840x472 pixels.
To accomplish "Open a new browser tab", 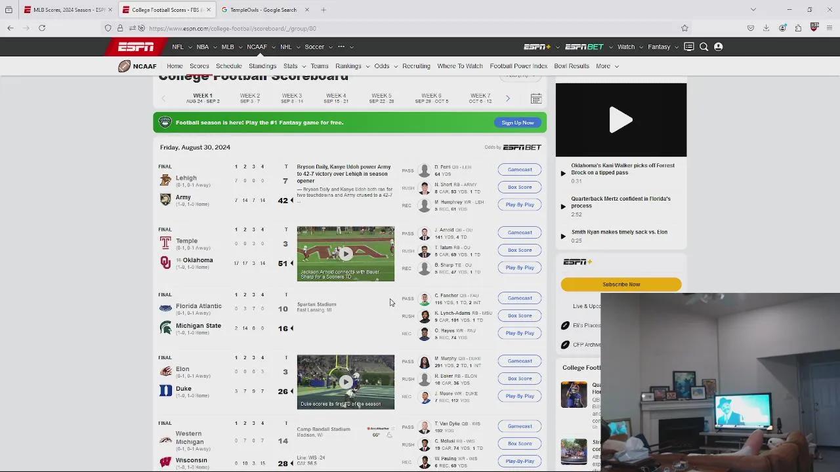I will point(324,10).
